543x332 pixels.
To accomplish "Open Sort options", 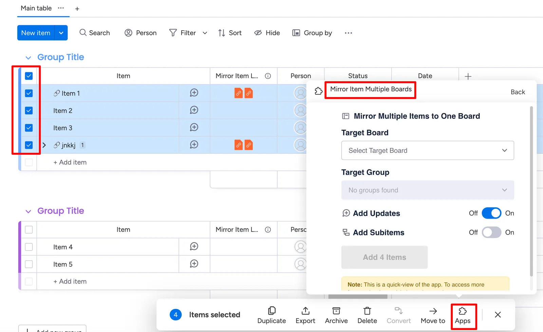I will 230,33.
